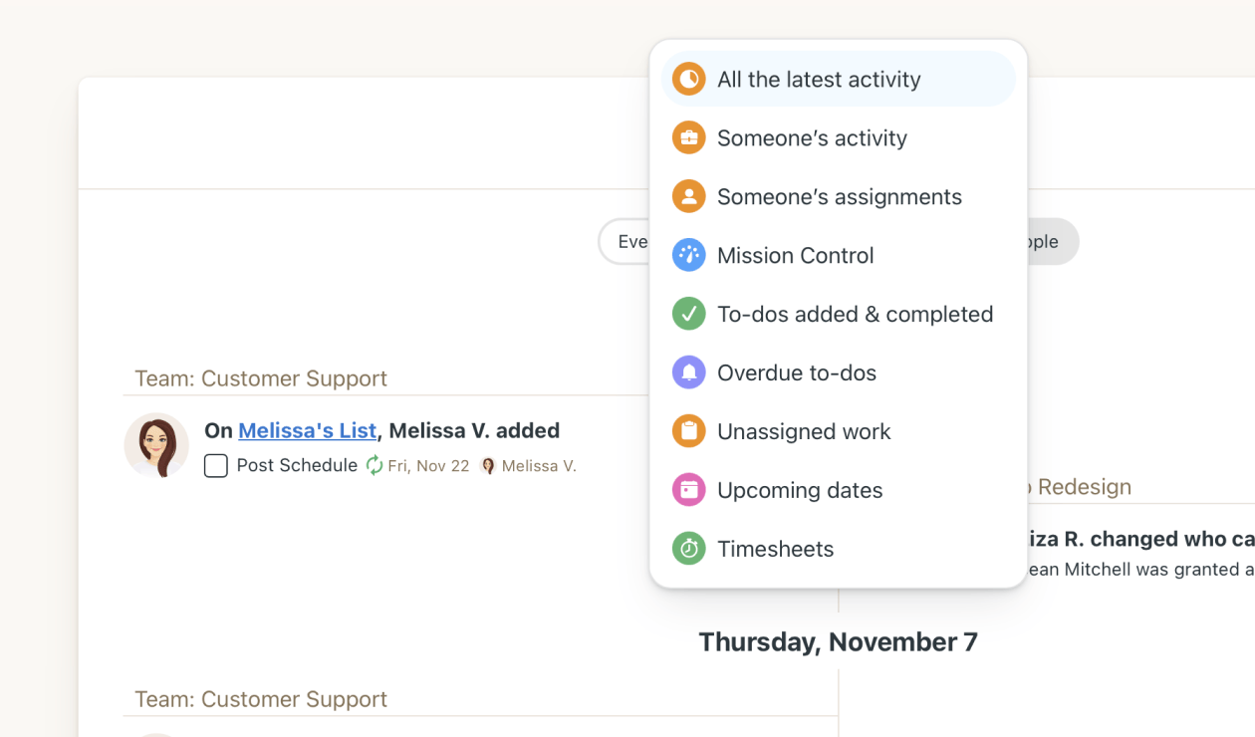Click the briefcase icon beside Someone's activity
This screenshot has height=737, width=1255.
(688, 137)
